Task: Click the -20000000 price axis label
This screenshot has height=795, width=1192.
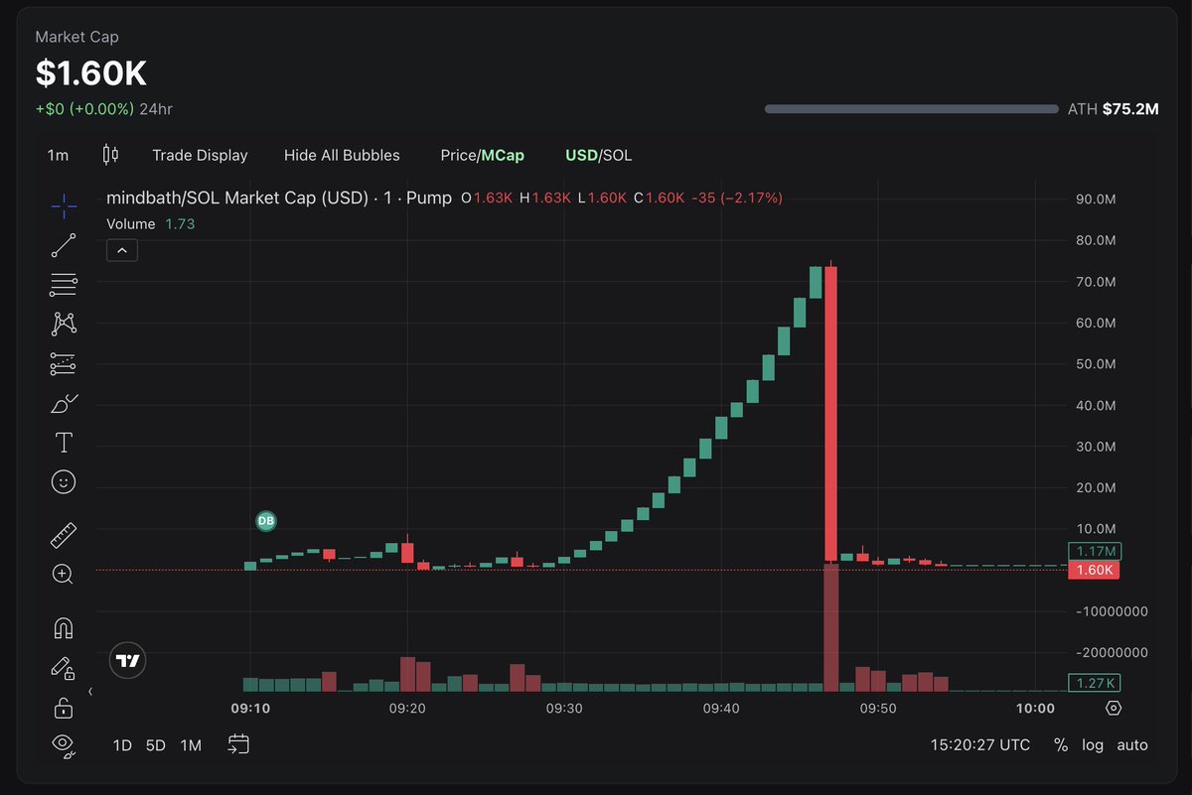Action: tap(1112, 652)
